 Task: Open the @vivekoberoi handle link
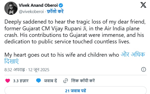coord(31,12)
